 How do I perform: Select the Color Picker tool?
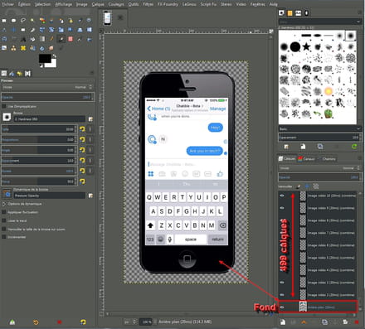click(80, 21)
